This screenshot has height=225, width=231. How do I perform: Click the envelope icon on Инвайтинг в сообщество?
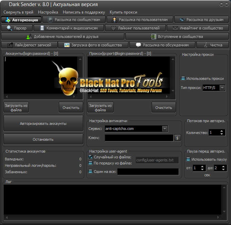(x=175, y=28)
